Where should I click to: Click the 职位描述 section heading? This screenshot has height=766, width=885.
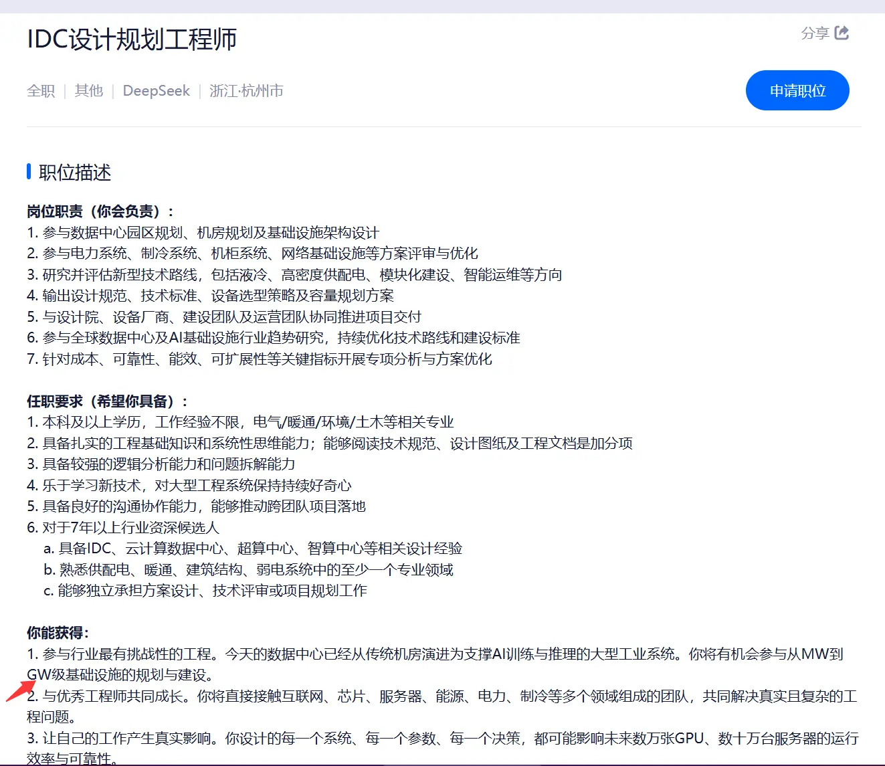[x=75, y=173]
